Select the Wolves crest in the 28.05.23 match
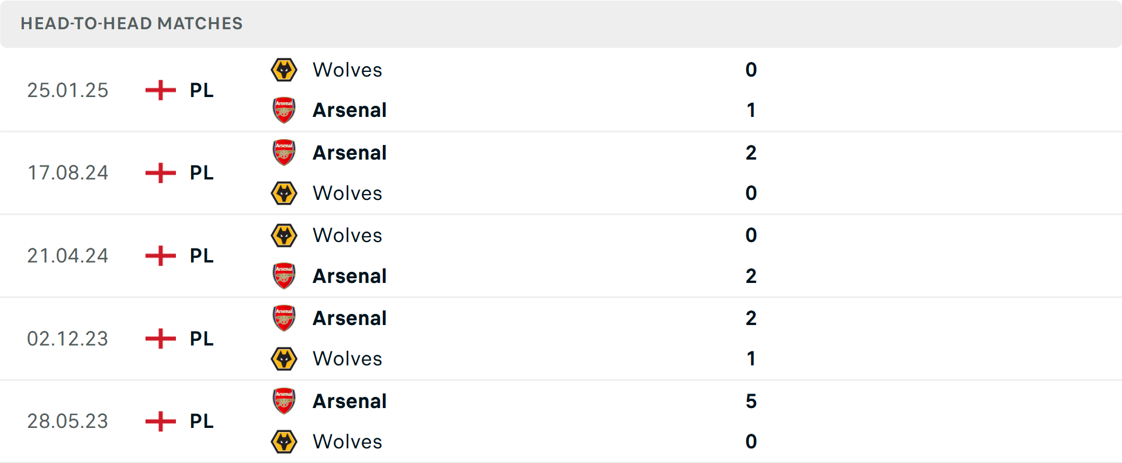The height and width of the screenshot is (463, 1122). pyautogui.click(x=284, y=442)
